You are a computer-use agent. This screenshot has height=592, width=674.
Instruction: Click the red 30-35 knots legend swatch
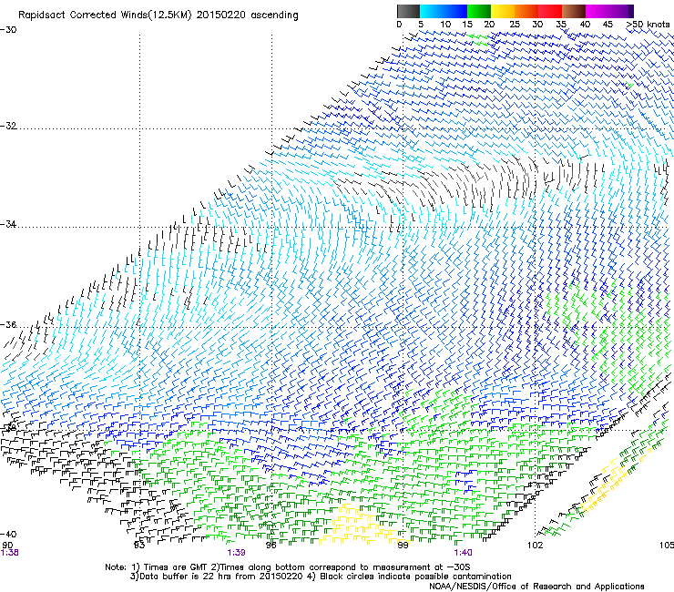[549, 11]
